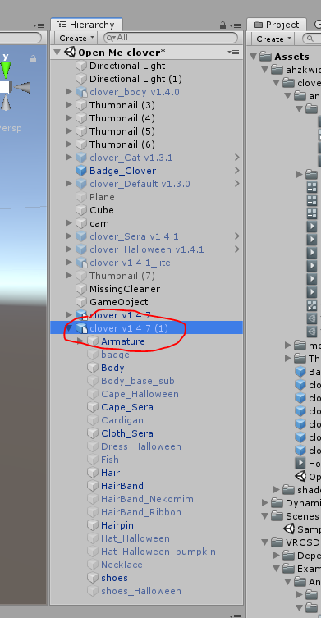Collapse the Open Me clover scene
Screen dimensions: 321x618
coord(57,52)
